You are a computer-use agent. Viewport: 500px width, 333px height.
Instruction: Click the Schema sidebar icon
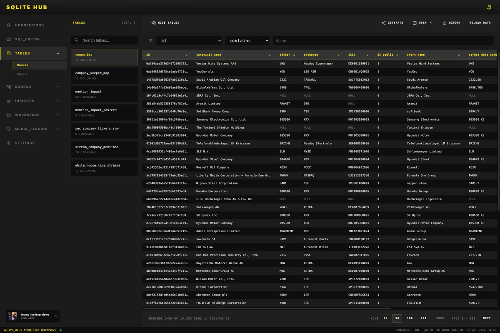pyautogui.click(x=9, y=87)
